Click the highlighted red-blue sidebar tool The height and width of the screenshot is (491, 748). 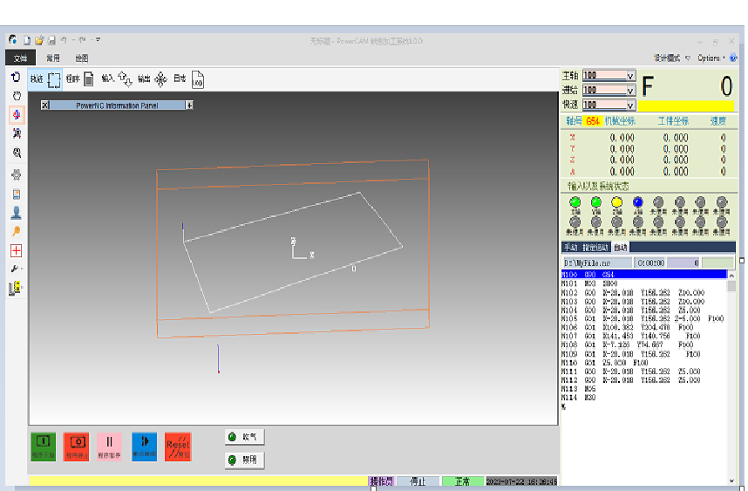[17, 114]
